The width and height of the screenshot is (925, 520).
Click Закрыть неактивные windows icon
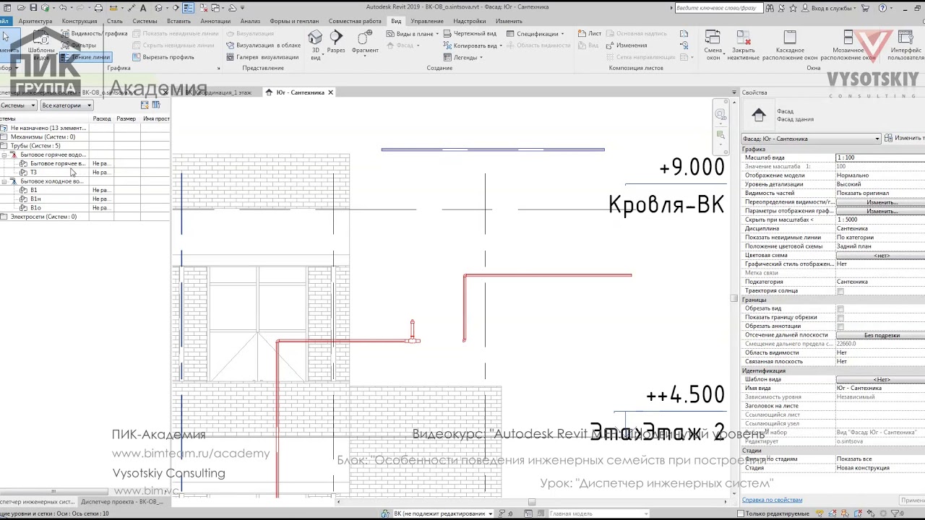(x=743, y=45)
